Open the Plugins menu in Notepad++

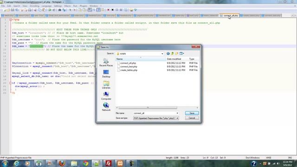click(83, 6)
